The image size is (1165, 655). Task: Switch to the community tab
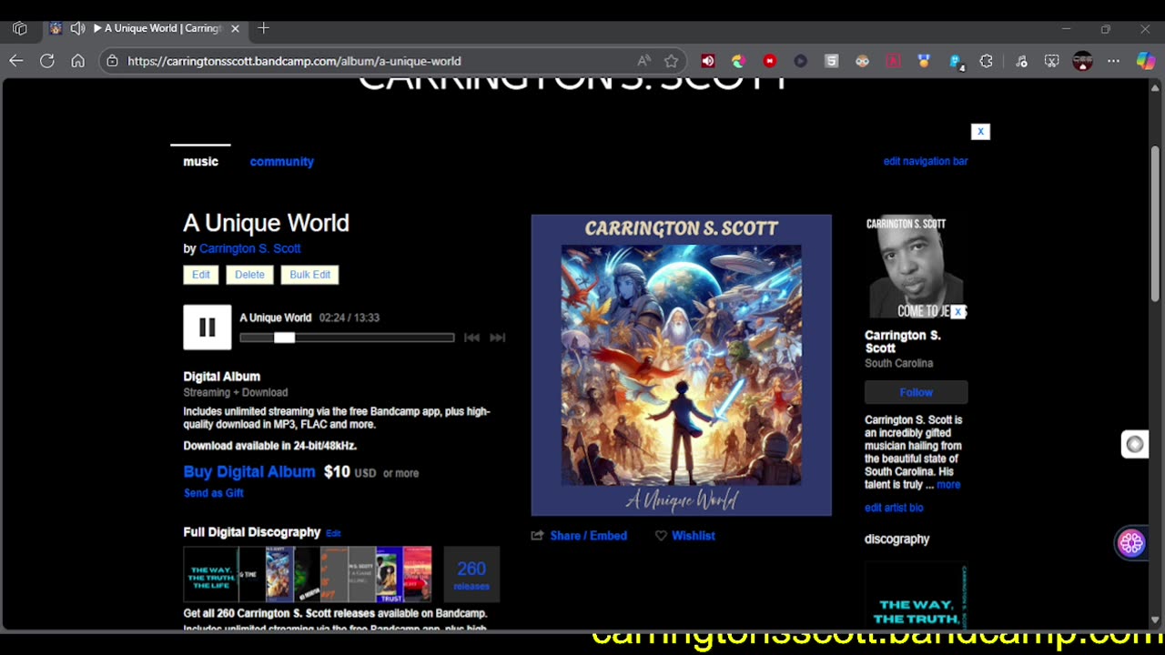tap(282, 161)
